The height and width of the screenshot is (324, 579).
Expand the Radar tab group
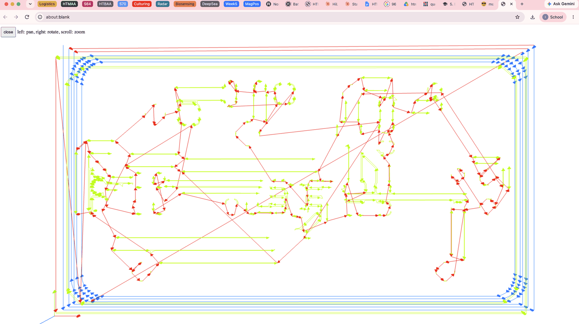pos(162,4)
